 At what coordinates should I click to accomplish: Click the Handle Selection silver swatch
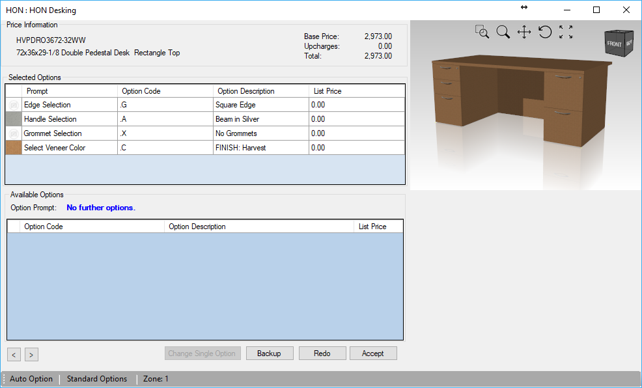[14, 119]
